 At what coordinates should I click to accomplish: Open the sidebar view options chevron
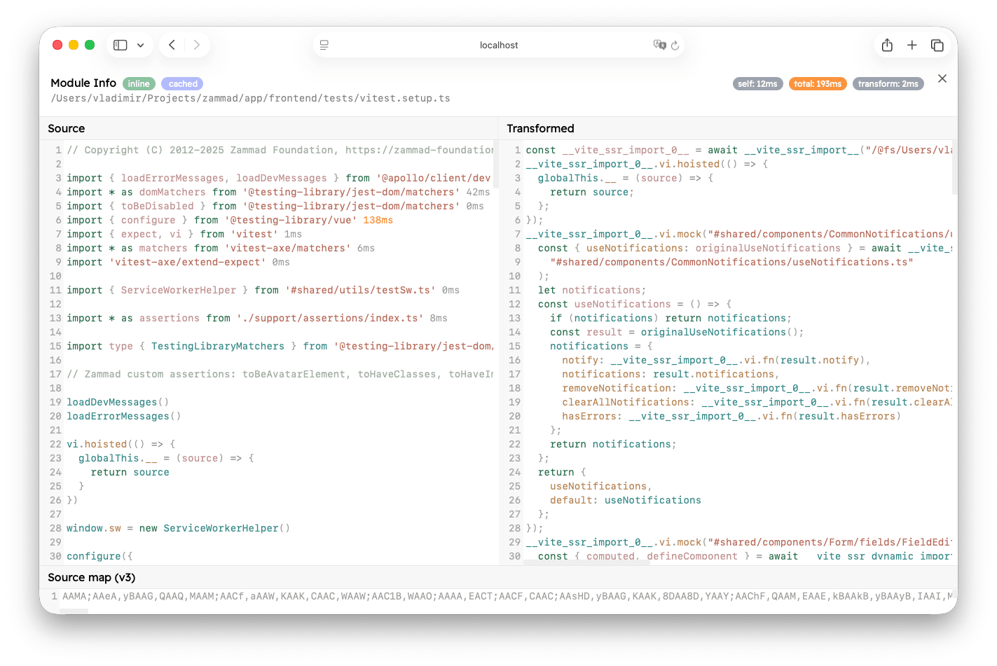pyautogui.click(x=140, y=44)
